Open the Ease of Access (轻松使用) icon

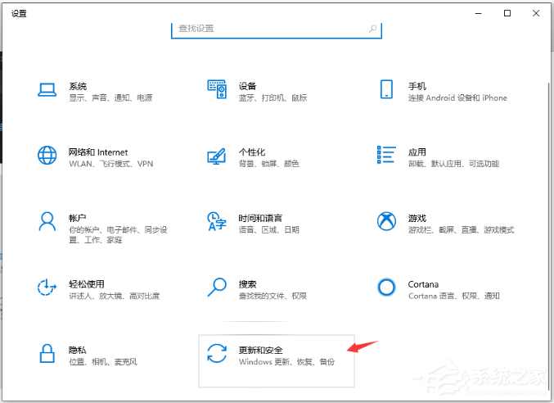(x=47, y=287)
